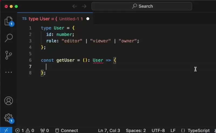Select the Untitled-1 editor tab
Screen dimensions: 216x133
pyautogui.click(x=56, y=19)
